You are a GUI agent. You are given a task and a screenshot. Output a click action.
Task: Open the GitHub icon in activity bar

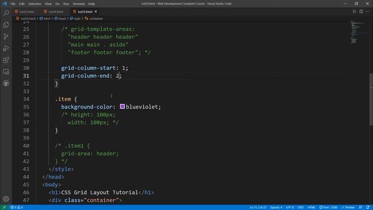click(x=6, y=83)
